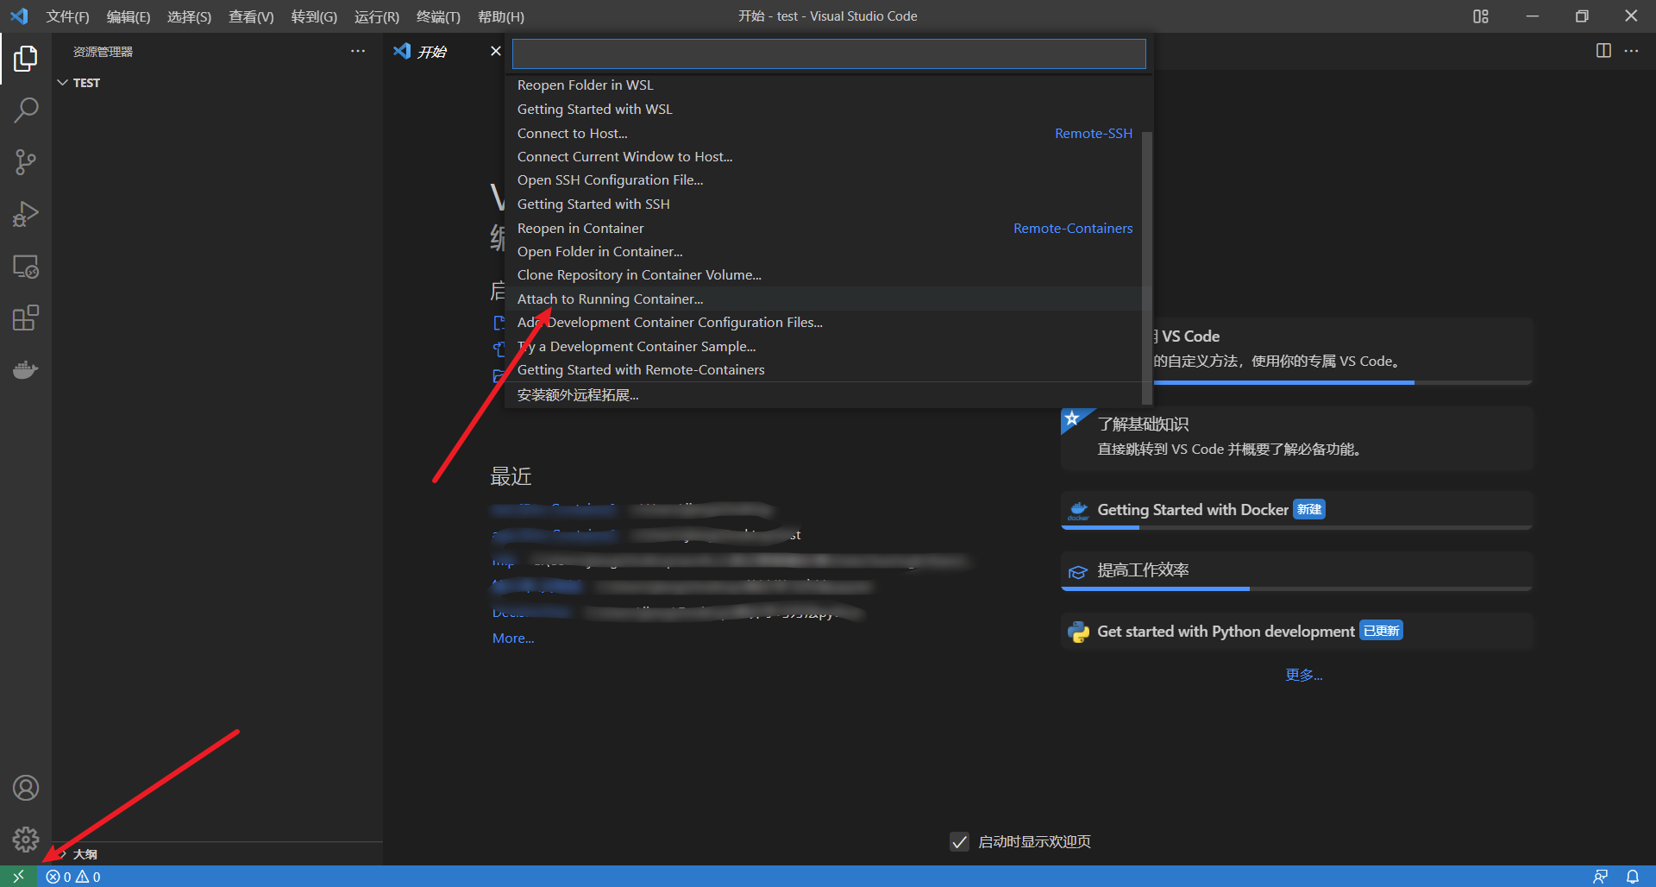
Task: Open the 了解基础知识 walkthrough
Action: [1296, 437]
